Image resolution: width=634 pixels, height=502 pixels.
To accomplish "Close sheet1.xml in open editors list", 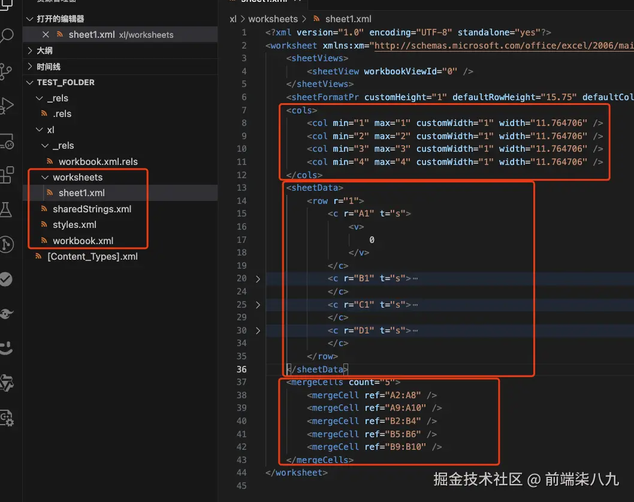I will click(x=46, y=35).
